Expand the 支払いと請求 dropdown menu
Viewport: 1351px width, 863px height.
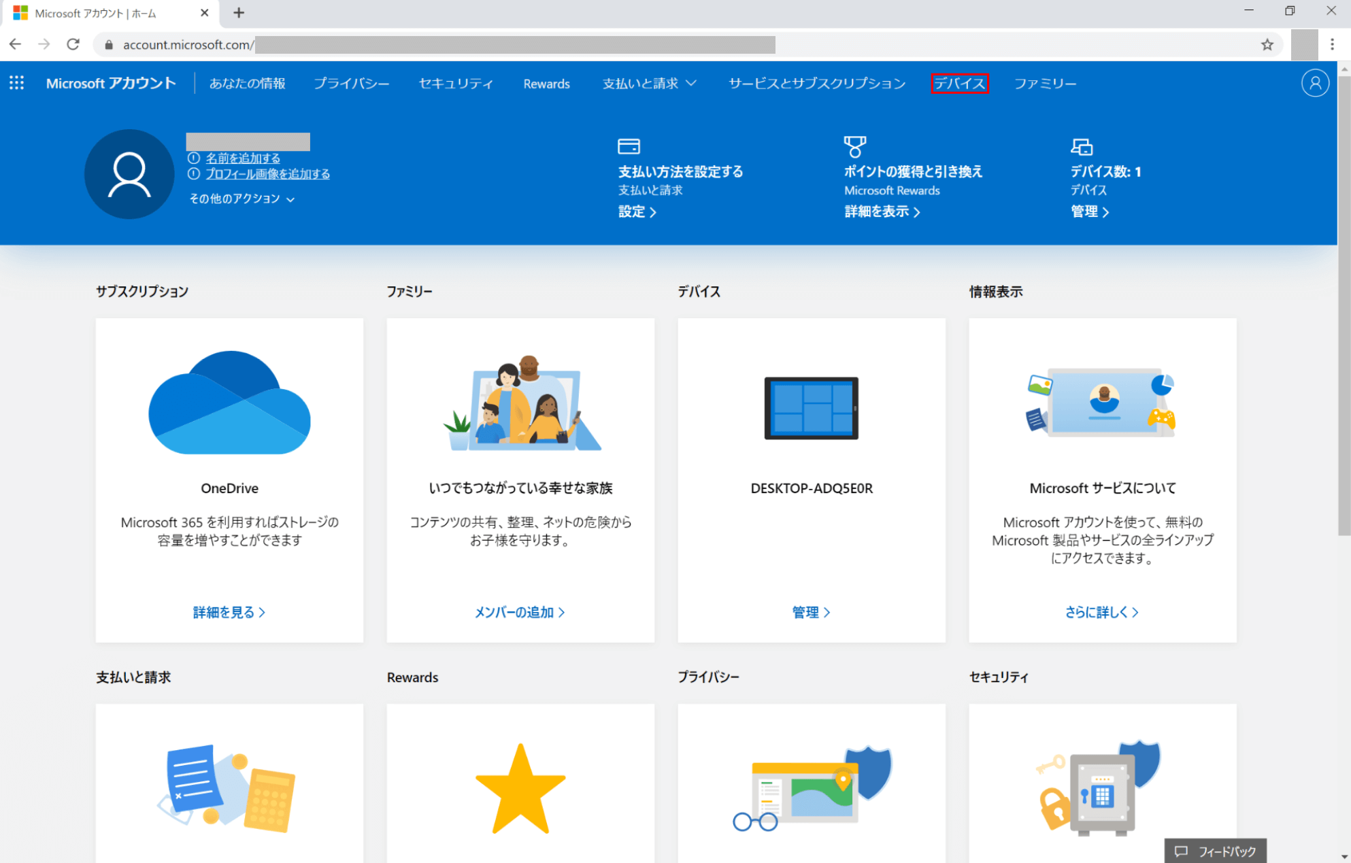[x=650, y=84]
